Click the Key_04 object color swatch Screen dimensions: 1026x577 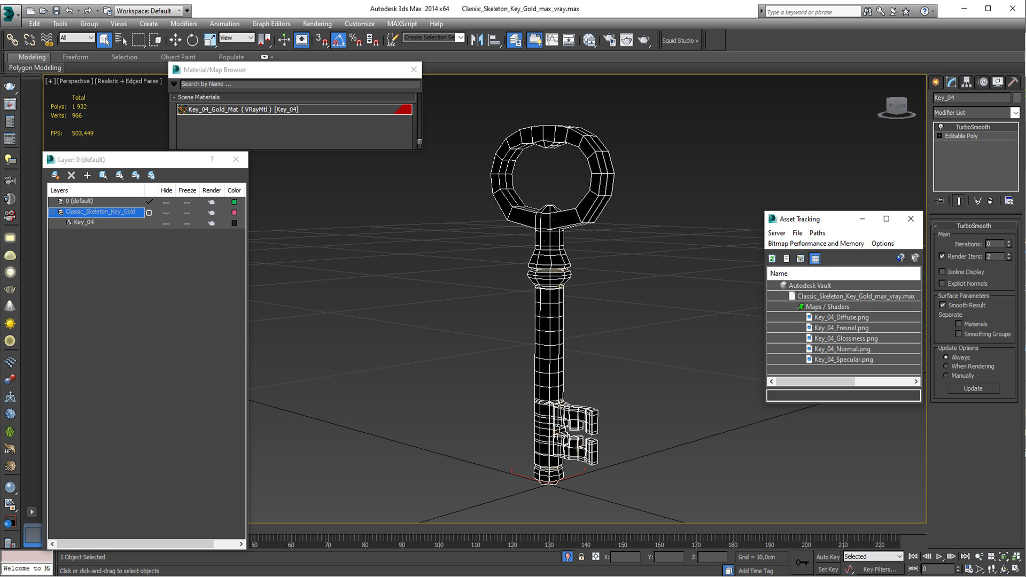pyautogui.click(x=234, y=223)
